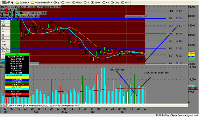The height and width of the screenshot is (117, 199).
Task: Click the cyan 'jma cross 80299' row
Action: [x=17, y=75]
